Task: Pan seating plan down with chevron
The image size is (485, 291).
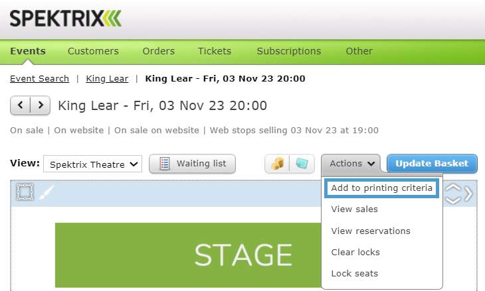Action: (453, 201)
